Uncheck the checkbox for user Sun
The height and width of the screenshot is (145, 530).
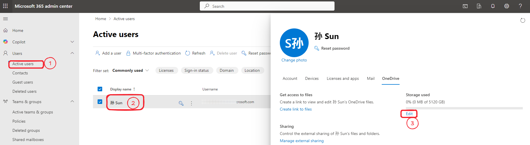[x=100, y=102]
